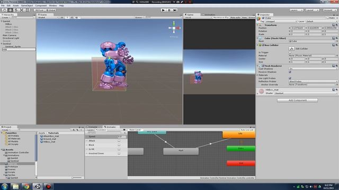Select the orange Idle state node

coord(239,134)
